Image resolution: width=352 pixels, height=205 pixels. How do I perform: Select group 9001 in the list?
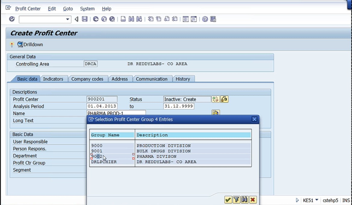[x=97, y=151]
